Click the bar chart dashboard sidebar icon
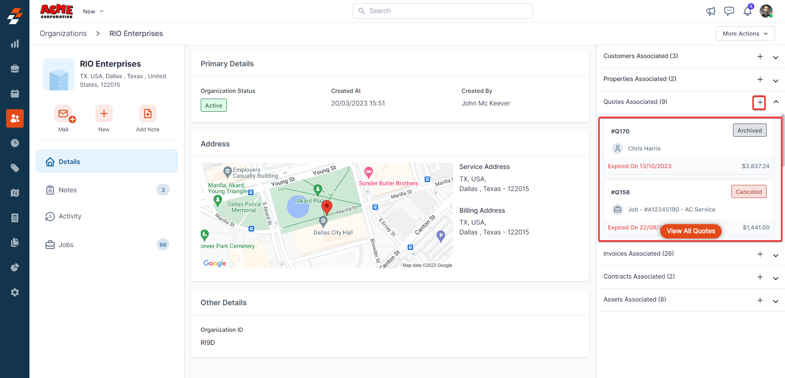785x378 pixels. [x=15, y=44]
